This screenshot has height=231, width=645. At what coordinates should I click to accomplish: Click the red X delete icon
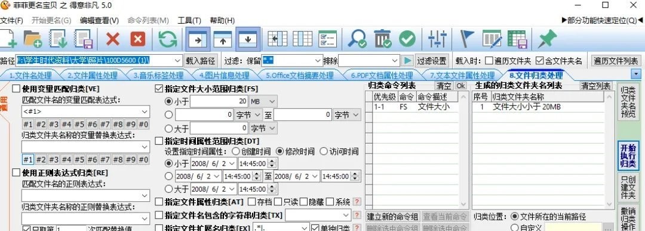pyautogui.click(x=113, y=39)
